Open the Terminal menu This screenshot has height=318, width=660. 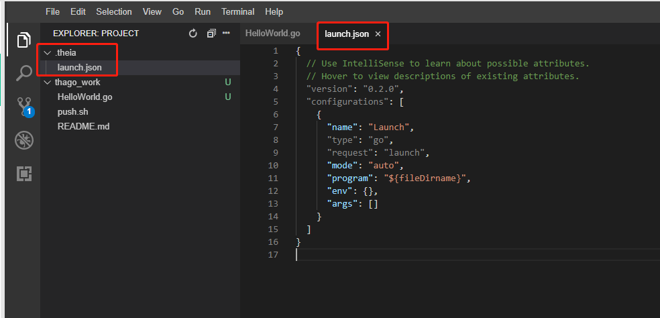pyautogui.click(x=238, y=12)
